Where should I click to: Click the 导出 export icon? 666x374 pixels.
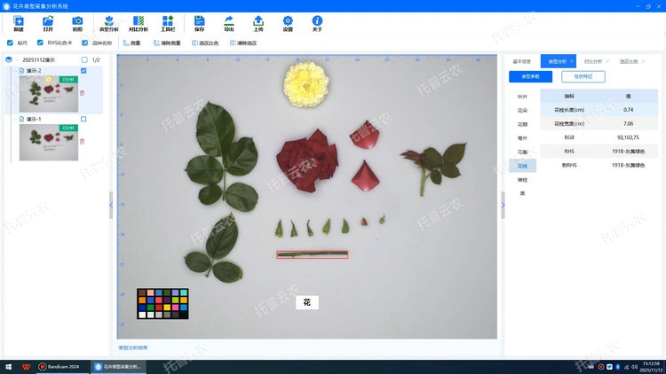(228, 22)
